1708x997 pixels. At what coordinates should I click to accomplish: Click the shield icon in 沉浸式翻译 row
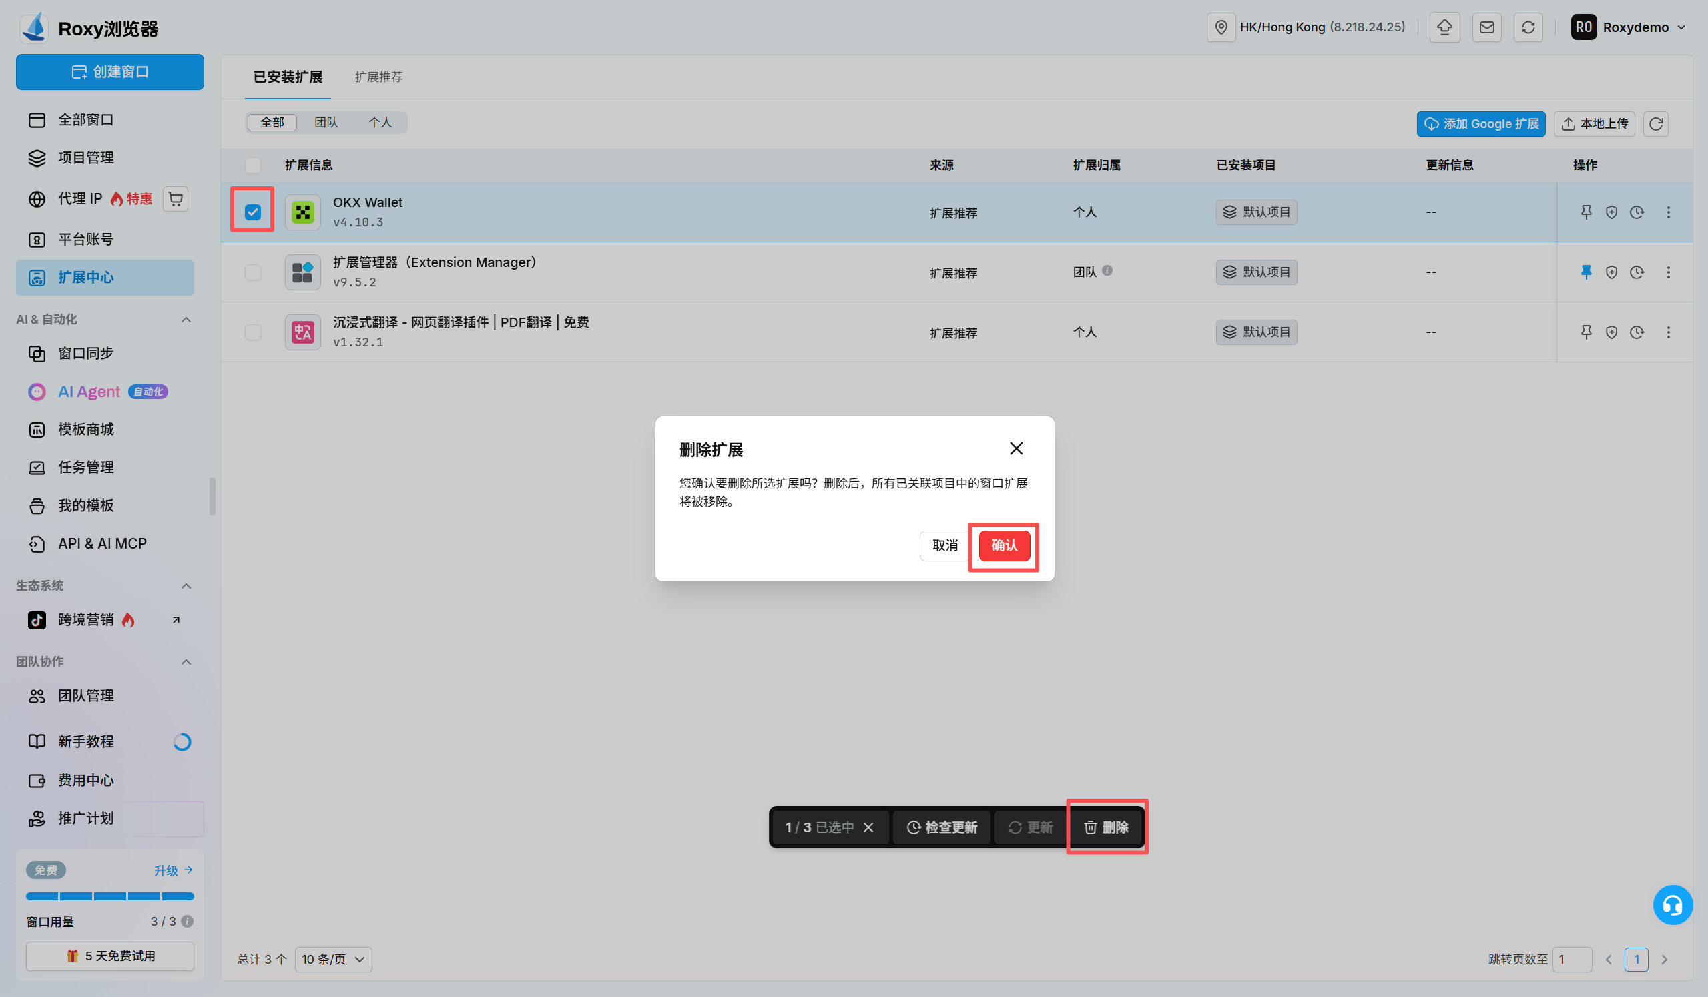pos(1611,332)
